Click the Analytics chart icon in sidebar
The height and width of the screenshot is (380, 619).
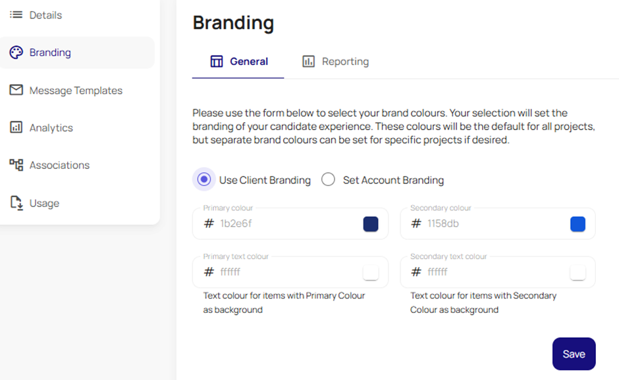[x=16, y=128]
